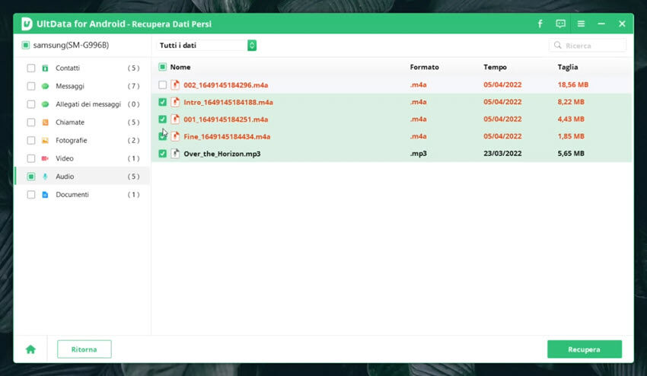Click the Ritorna button
Viewport: 647px width, 376px height.
coord(84,349)
